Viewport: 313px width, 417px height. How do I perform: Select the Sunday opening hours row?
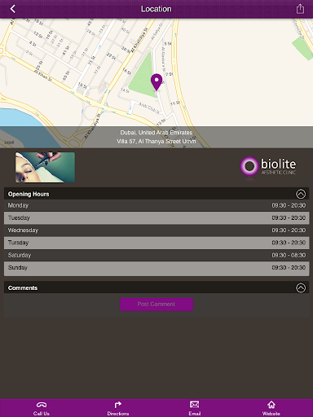(x=156, y=269)
